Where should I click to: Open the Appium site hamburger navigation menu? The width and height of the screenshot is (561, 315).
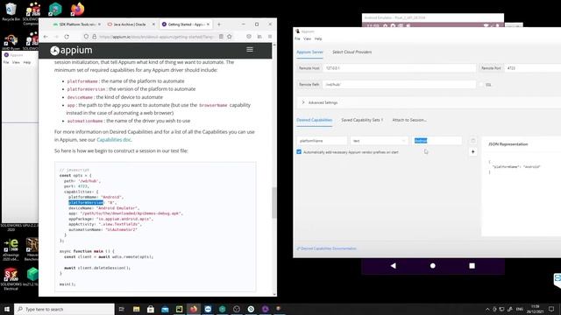pyautogui.click(x=250, y=49)
